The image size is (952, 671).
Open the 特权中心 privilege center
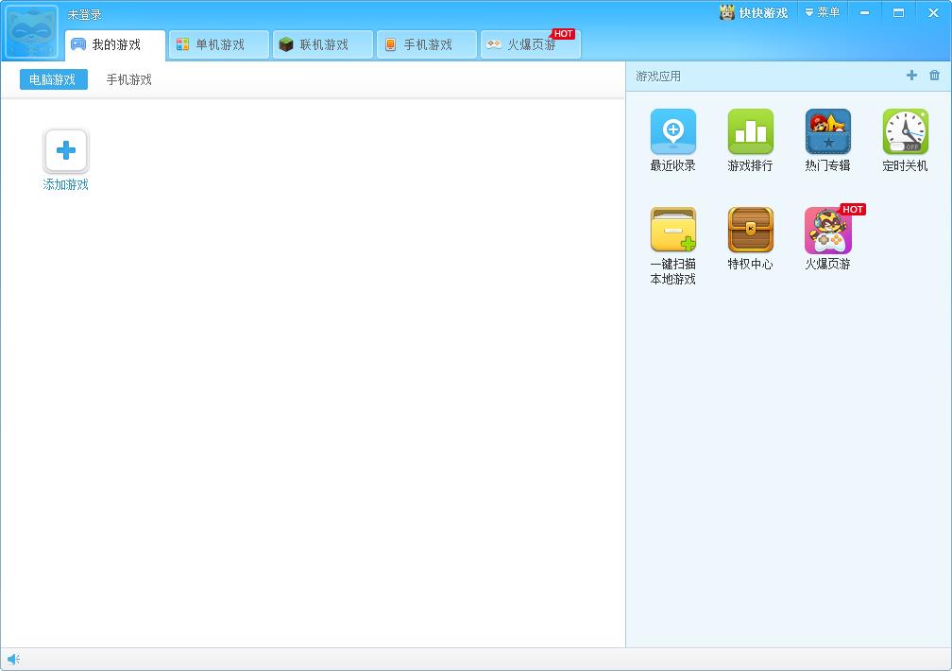(x=750, y=230)
